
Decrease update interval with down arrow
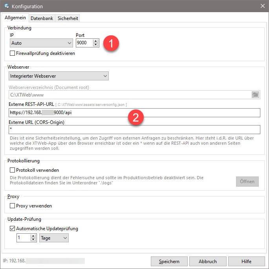(x=33, y=240)
